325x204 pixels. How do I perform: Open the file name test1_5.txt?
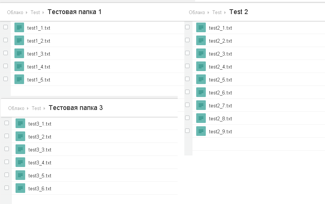39,80
